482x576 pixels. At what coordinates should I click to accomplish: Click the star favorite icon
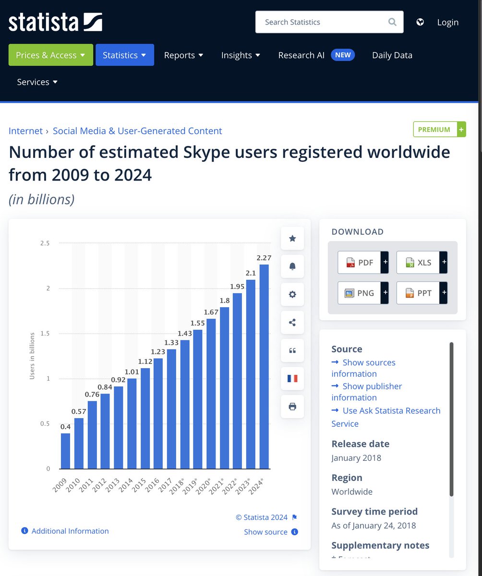[292, 239]
